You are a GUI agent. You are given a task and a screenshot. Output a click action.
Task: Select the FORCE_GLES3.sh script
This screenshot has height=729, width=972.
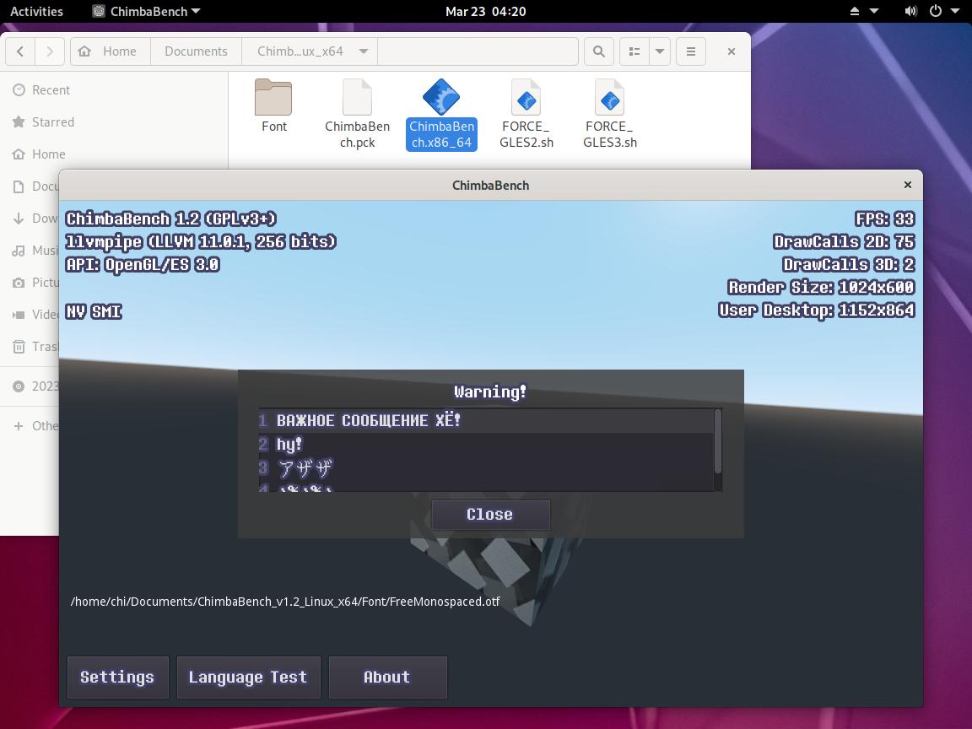610,113
